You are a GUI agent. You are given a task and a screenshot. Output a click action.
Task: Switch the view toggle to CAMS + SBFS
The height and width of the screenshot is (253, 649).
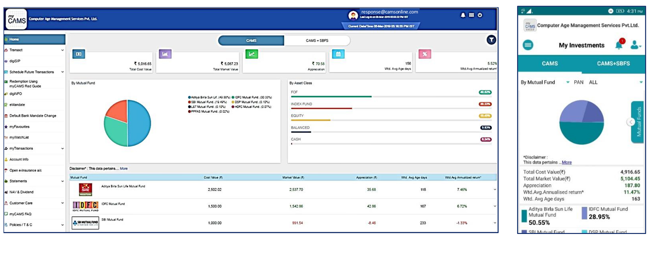(x=317, y=41)
